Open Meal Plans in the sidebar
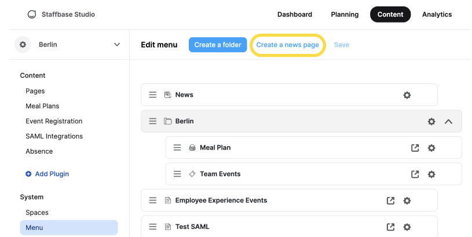The height and width of the screenshot is (237, 472). (42, 106)
